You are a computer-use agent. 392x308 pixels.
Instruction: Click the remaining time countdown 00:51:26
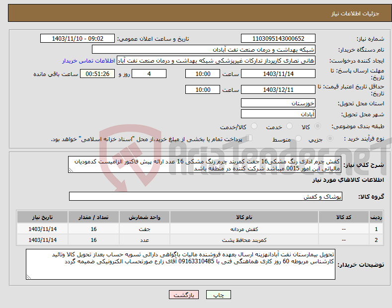click(x=97, y=74)
